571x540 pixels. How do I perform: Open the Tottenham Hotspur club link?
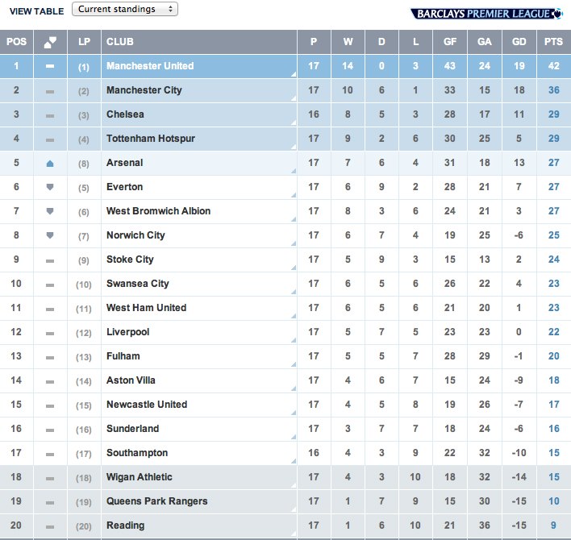pos(150,139)
